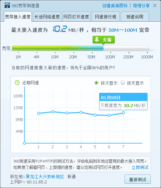Click chart data point for test 2
The image size is (161, 188).
point(53,112)
